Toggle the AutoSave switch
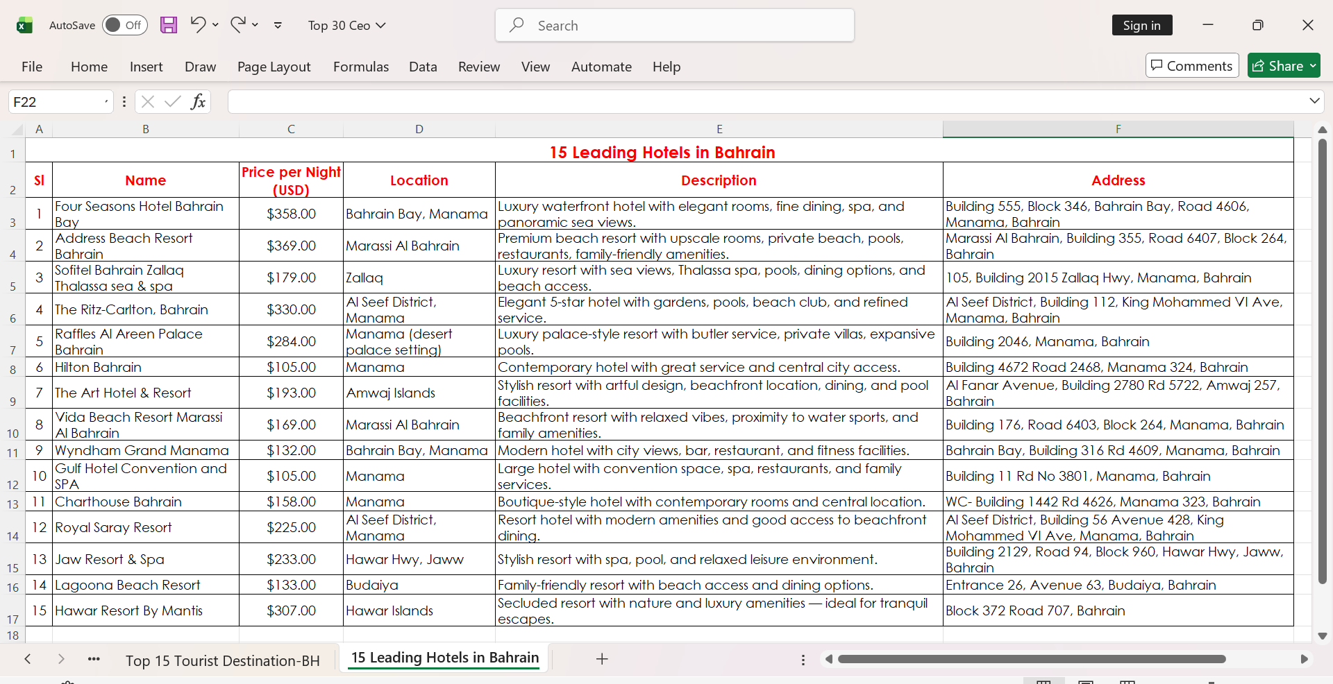The width and height of the screenshot is (1333, 684). [125, 26]
